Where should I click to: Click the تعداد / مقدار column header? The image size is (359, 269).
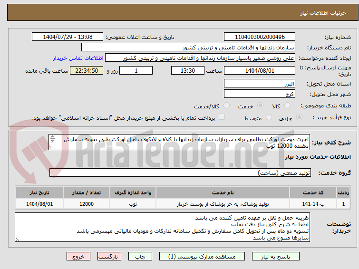point(87,192)
